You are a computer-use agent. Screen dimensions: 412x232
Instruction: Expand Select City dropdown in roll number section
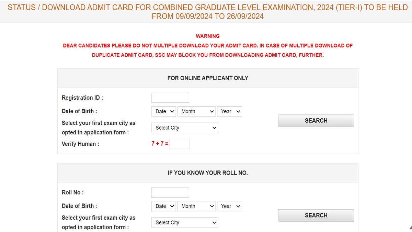pos(185,222)
